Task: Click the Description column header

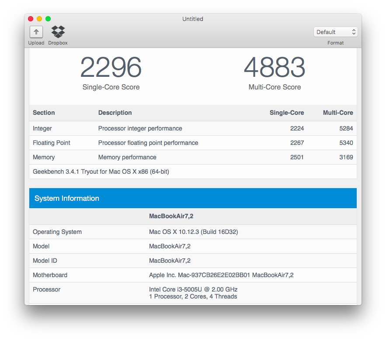Action: (115, 113)
